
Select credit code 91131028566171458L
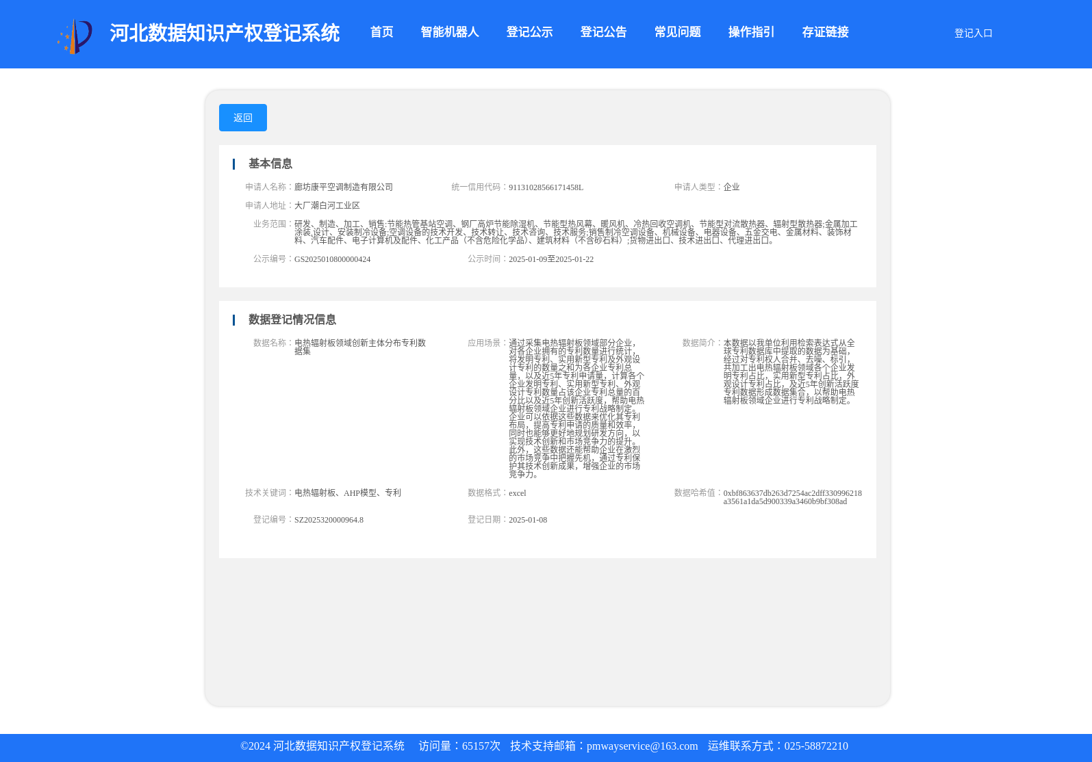[x=546, y=187]
